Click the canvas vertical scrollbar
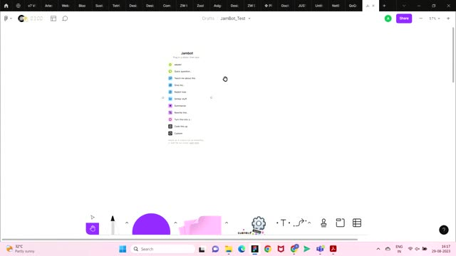The height and width of the screenshot is (256, 456). pos(453,55)
